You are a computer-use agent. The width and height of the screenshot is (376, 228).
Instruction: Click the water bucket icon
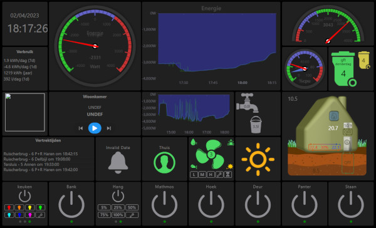(256, 125)
